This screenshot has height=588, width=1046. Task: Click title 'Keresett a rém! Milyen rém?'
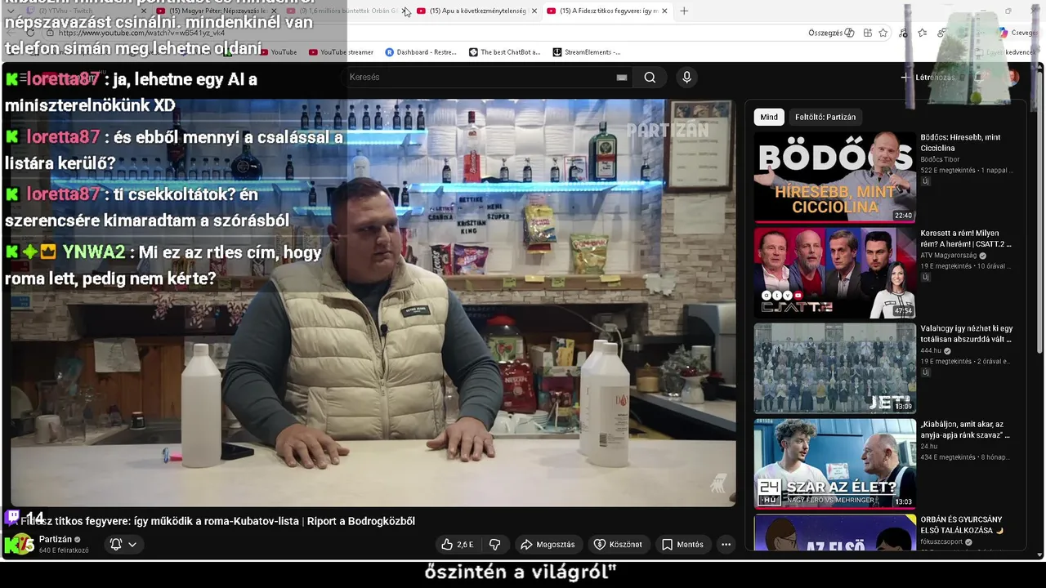966,238
